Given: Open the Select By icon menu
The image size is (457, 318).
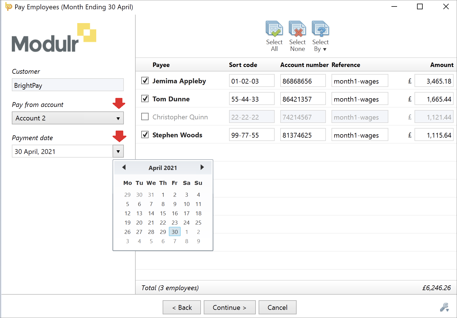Looking at the screenshot, I should click(x=320, y=29).
